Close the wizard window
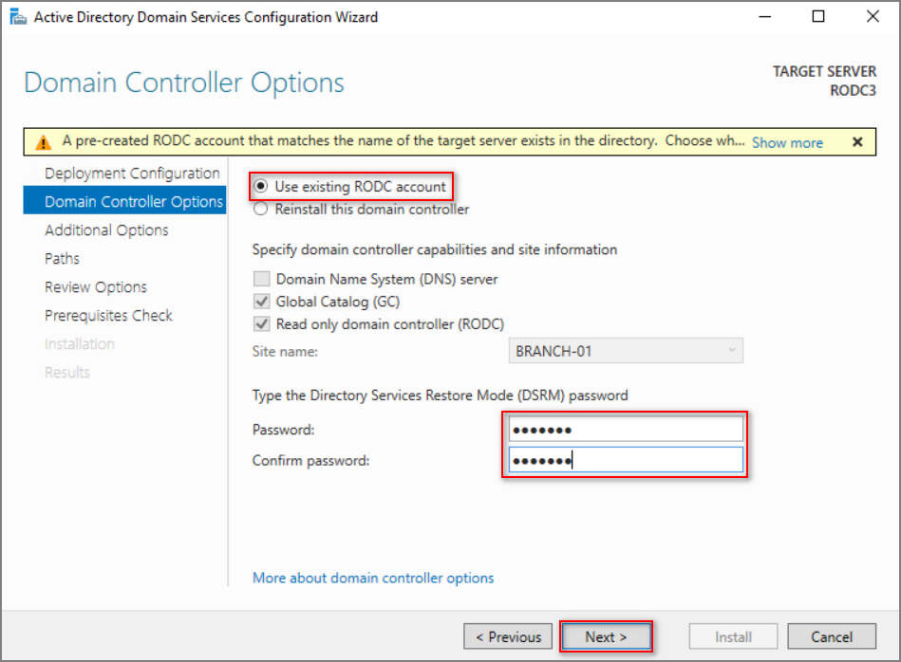 point(873,17)
